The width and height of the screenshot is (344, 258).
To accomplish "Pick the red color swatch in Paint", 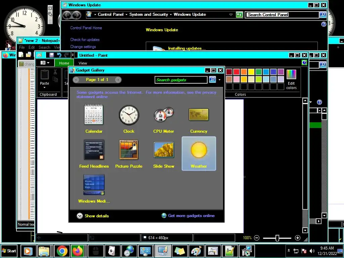I will tap(236, 72).
